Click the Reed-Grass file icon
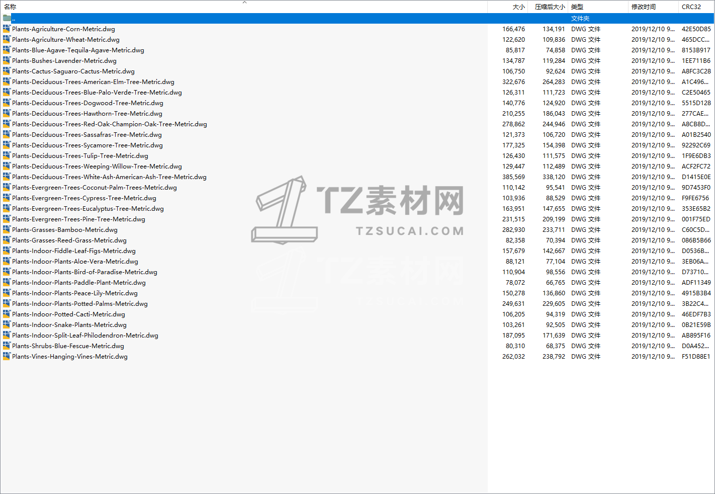 pyautogui.click(x=7, y=240)
